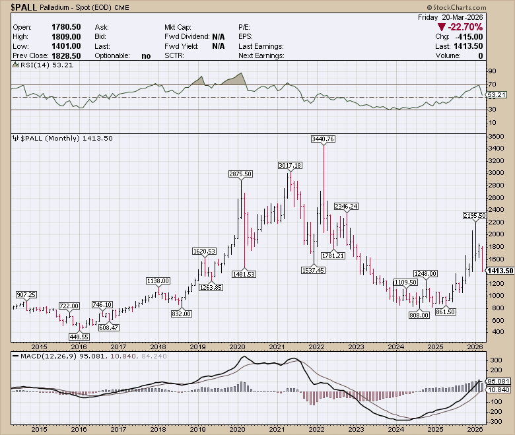This screenshot has height=435, width=515.
Task: Select the 746.10 price label
Action: coord(102,305)
